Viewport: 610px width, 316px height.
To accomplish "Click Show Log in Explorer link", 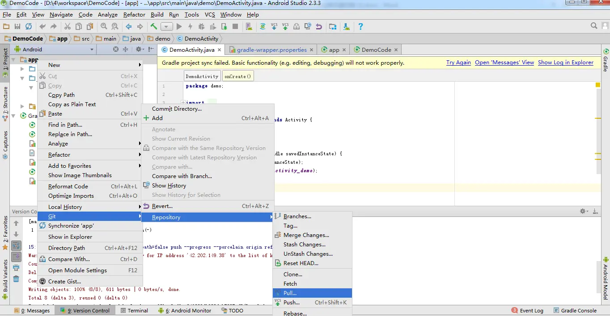I will [566, 62].
